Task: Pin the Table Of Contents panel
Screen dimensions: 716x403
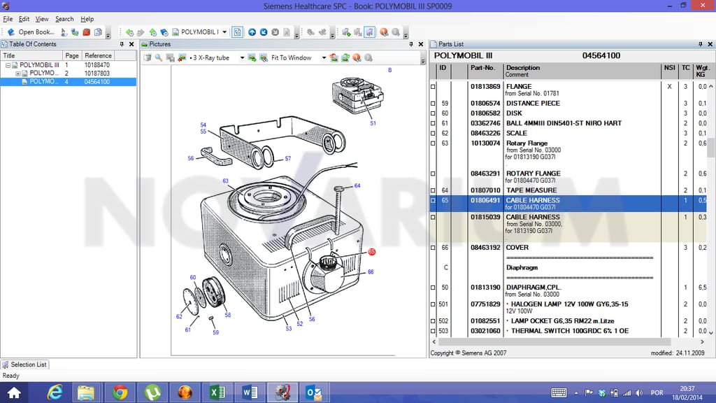Action: click(122, 44)
